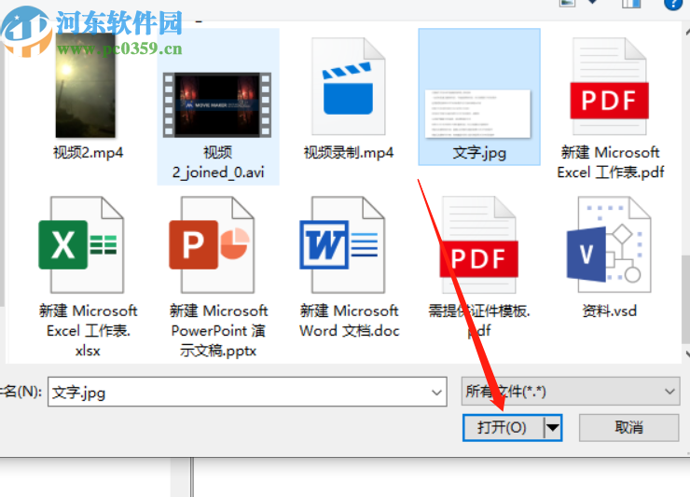This screenshot has width=690, height=497.
Task: Click the 打开(O) button
Action: pos(503,427)
